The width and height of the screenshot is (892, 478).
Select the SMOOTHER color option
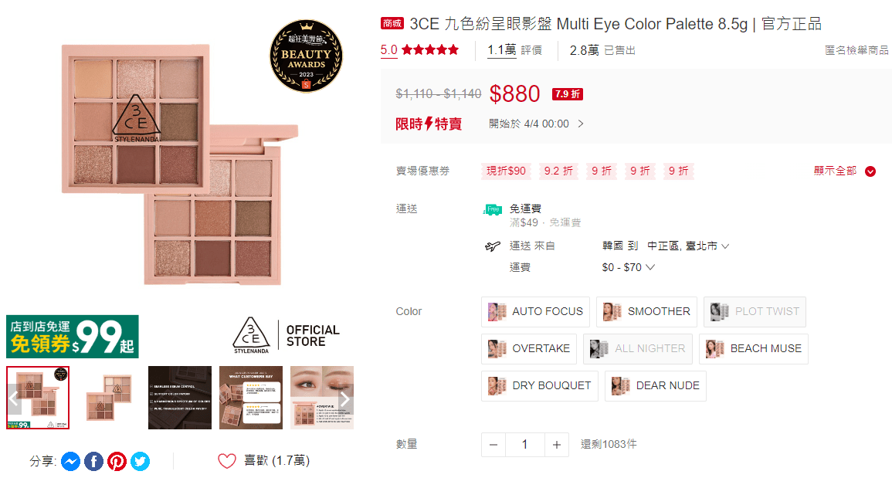pos(647,312)
